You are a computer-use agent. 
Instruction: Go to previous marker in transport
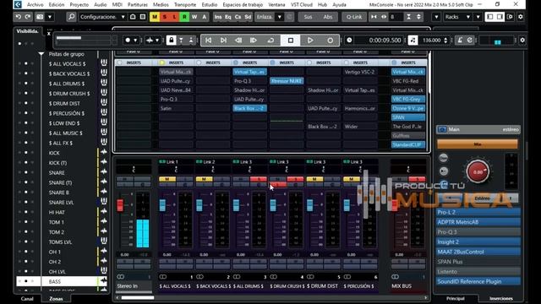click(209, 41)
